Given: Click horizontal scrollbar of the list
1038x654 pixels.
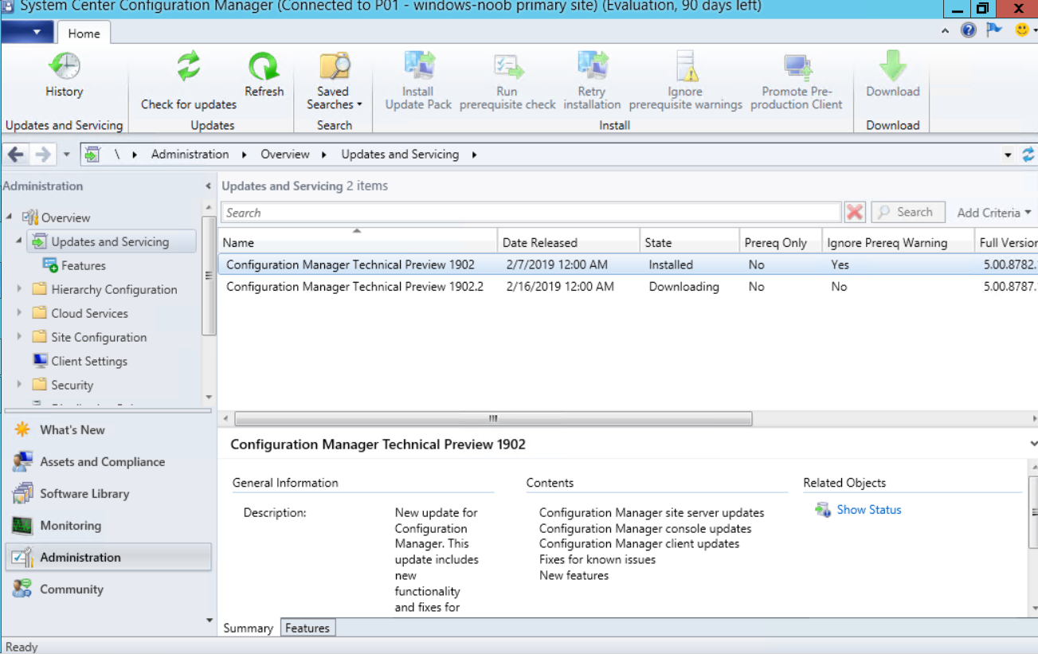Looking at the screenshot, I should 493,418.
